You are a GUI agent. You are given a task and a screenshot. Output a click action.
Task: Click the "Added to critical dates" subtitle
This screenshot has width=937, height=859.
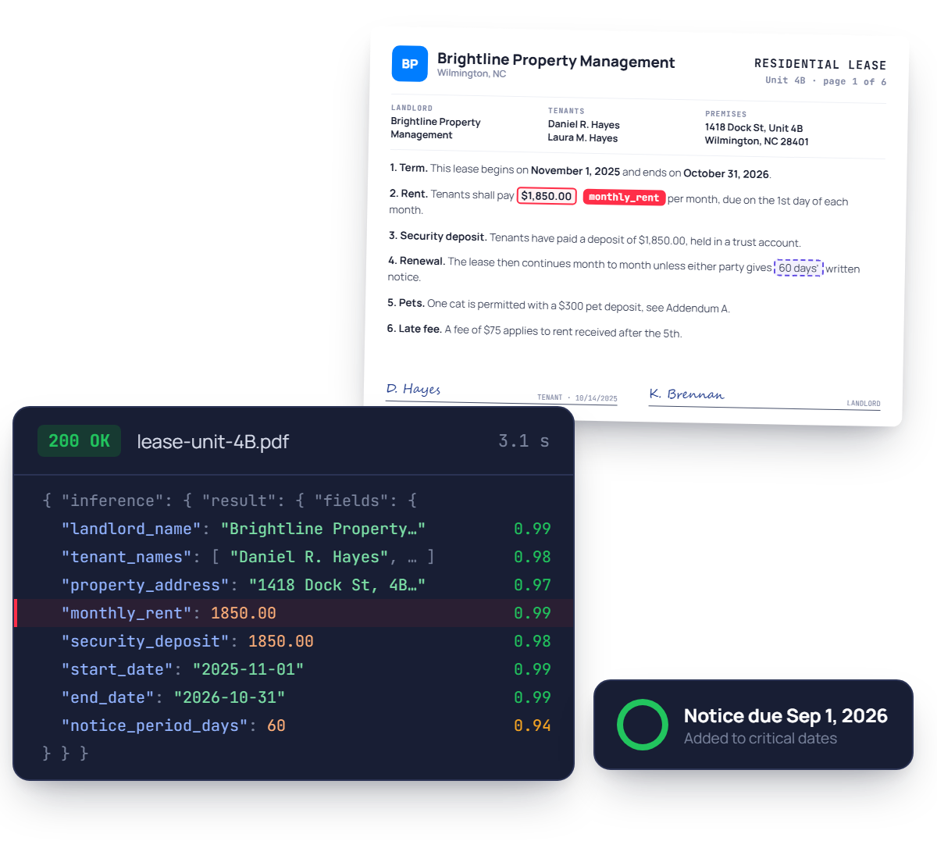[761, 739]
